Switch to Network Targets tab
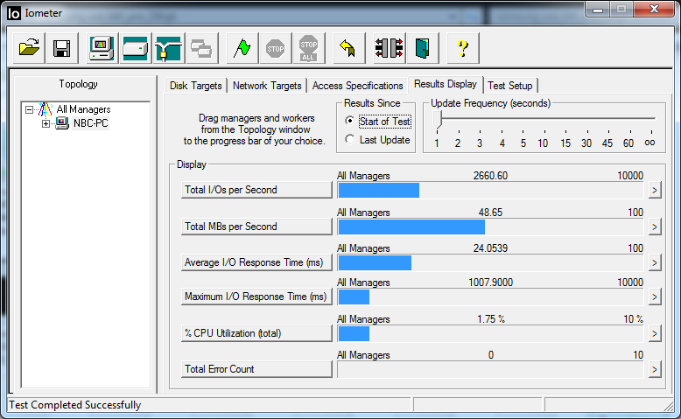Viewport: 681px width, 419px height. coord(267,86)
